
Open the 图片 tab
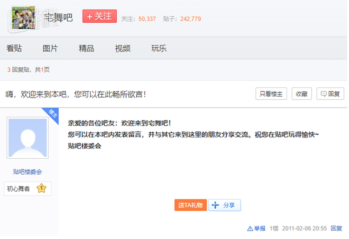coord(50,48)
